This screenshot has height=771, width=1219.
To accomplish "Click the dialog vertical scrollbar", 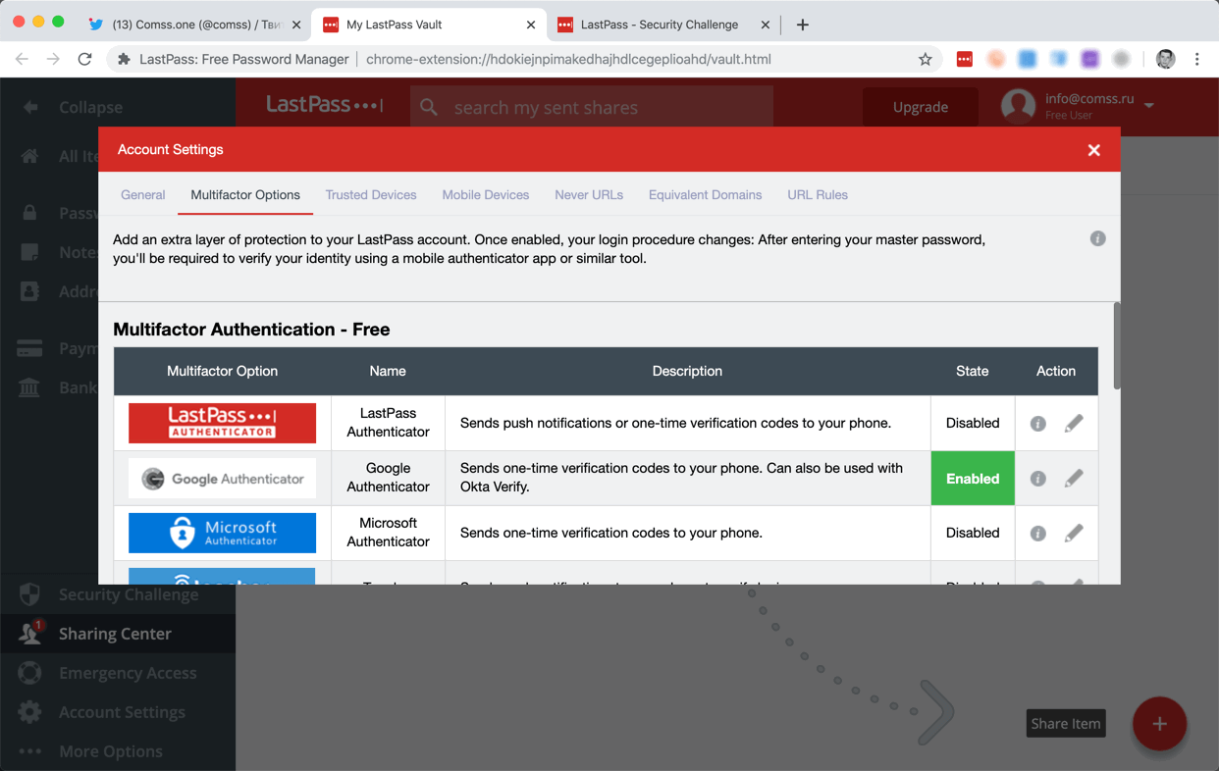I will pyautogui.click(x=1116, y=345).
